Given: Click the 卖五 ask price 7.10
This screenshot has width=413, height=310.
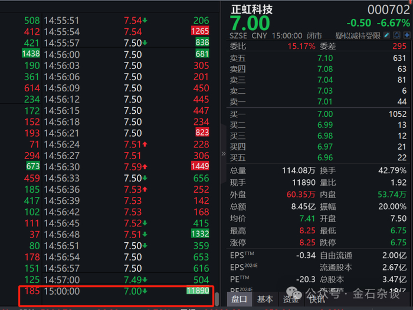Looking at the screenshot, I should (x=325, y=58).
